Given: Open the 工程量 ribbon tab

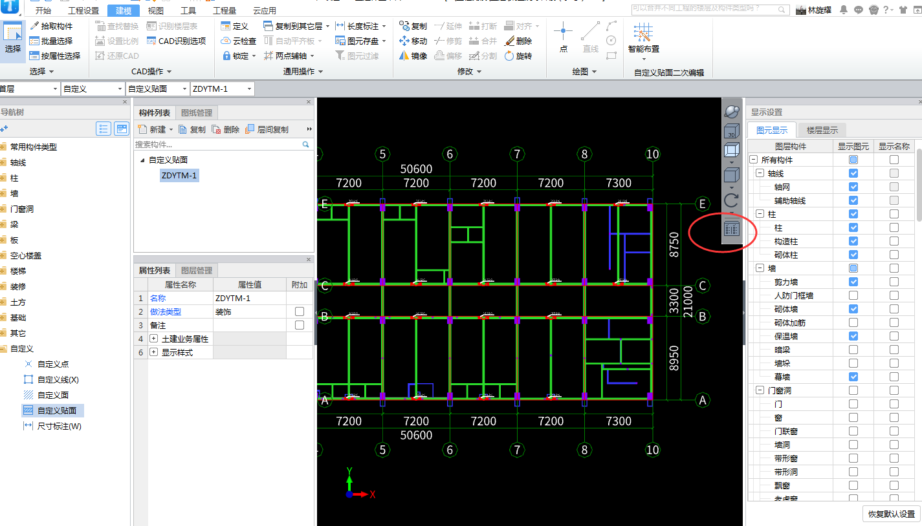Looking at the screenshot, I should click(x=225, y=10).
